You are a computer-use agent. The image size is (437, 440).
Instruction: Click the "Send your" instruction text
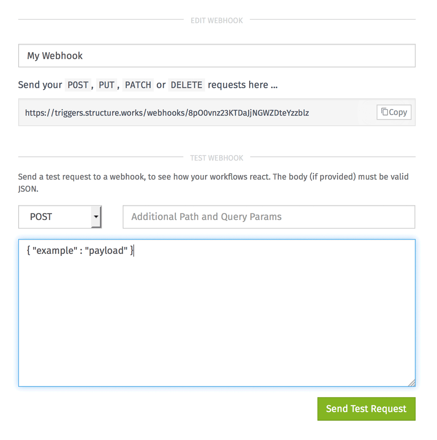[40, 85]
